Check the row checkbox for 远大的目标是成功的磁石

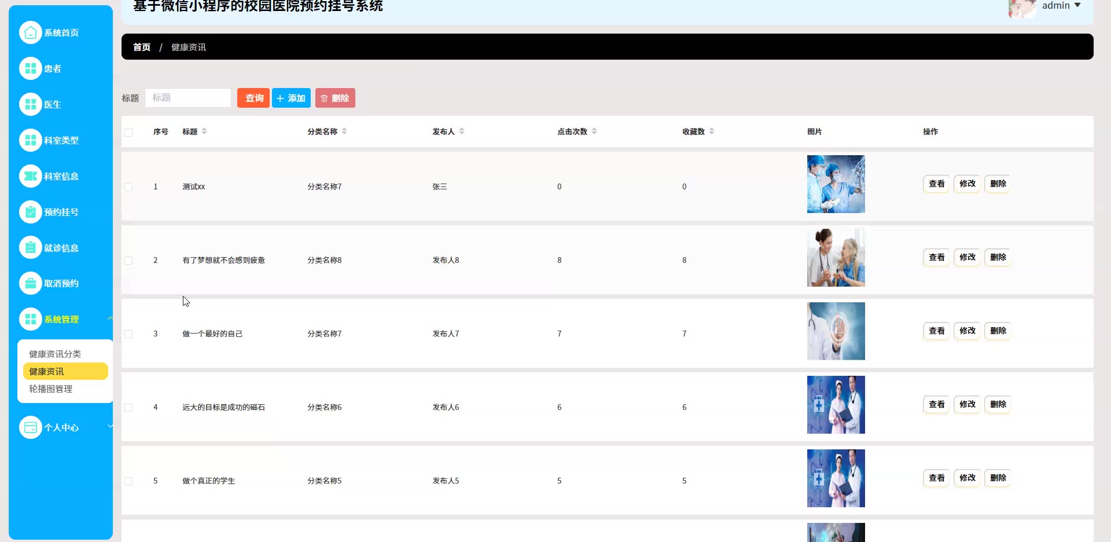[128, 408]
